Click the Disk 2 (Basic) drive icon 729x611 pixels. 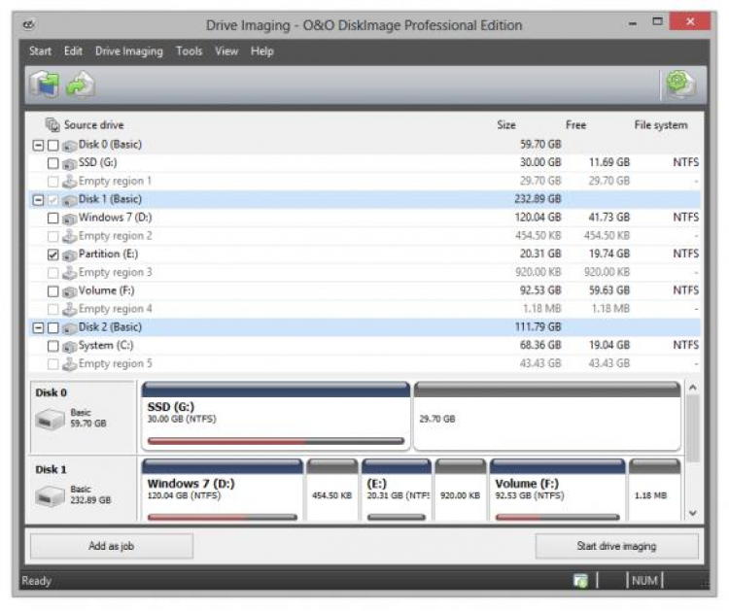70,328
